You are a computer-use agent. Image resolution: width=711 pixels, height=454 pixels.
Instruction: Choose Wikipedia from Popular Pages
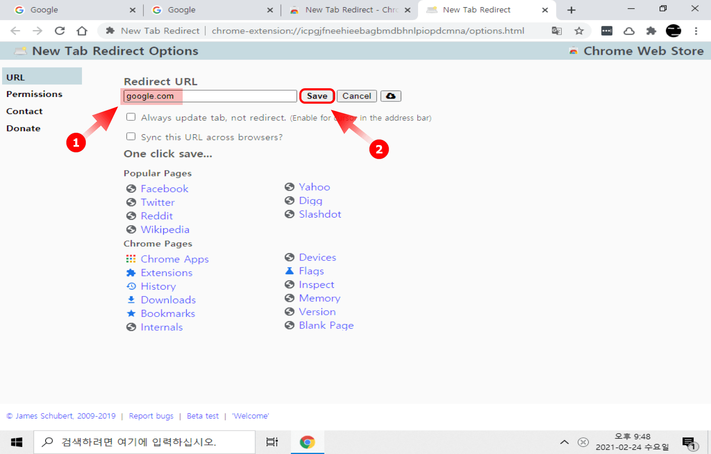tap(165, 230)
